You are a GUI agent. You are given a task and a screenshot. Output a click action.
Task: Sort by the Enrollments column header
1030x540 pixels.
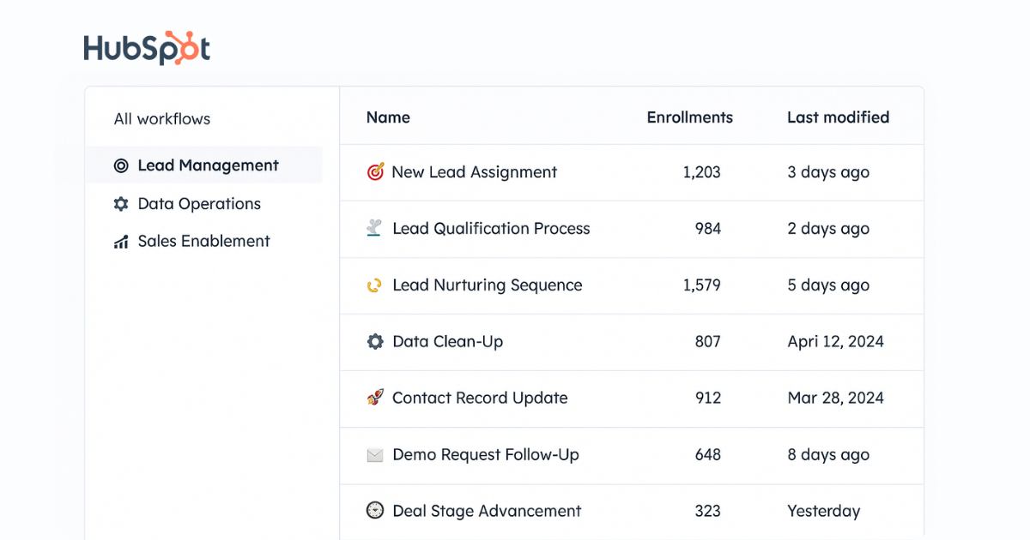(689, 117)
